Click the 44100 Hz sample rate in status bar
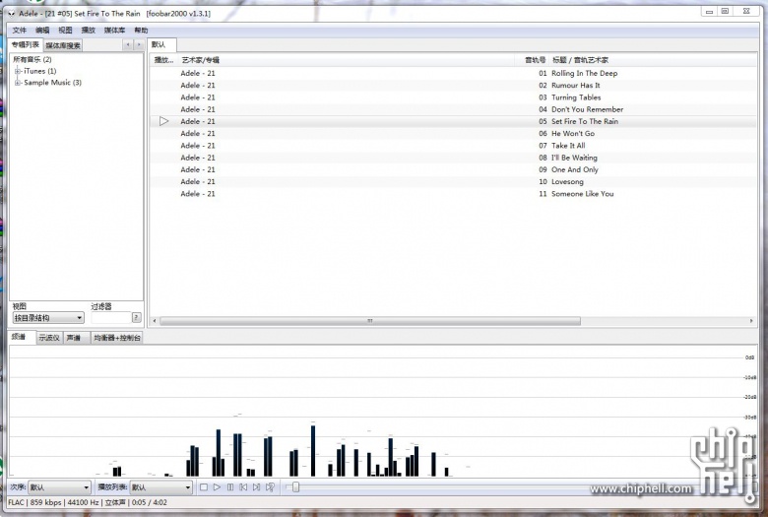Viewport: 768px width, 517px height. 83,502
